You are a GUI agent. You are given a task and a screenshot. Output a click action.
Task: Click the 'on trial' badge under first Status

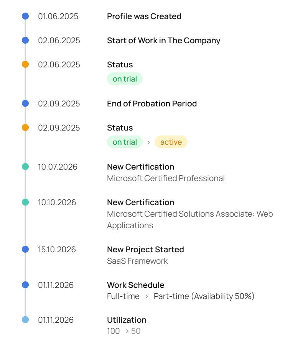pos(125,79)
